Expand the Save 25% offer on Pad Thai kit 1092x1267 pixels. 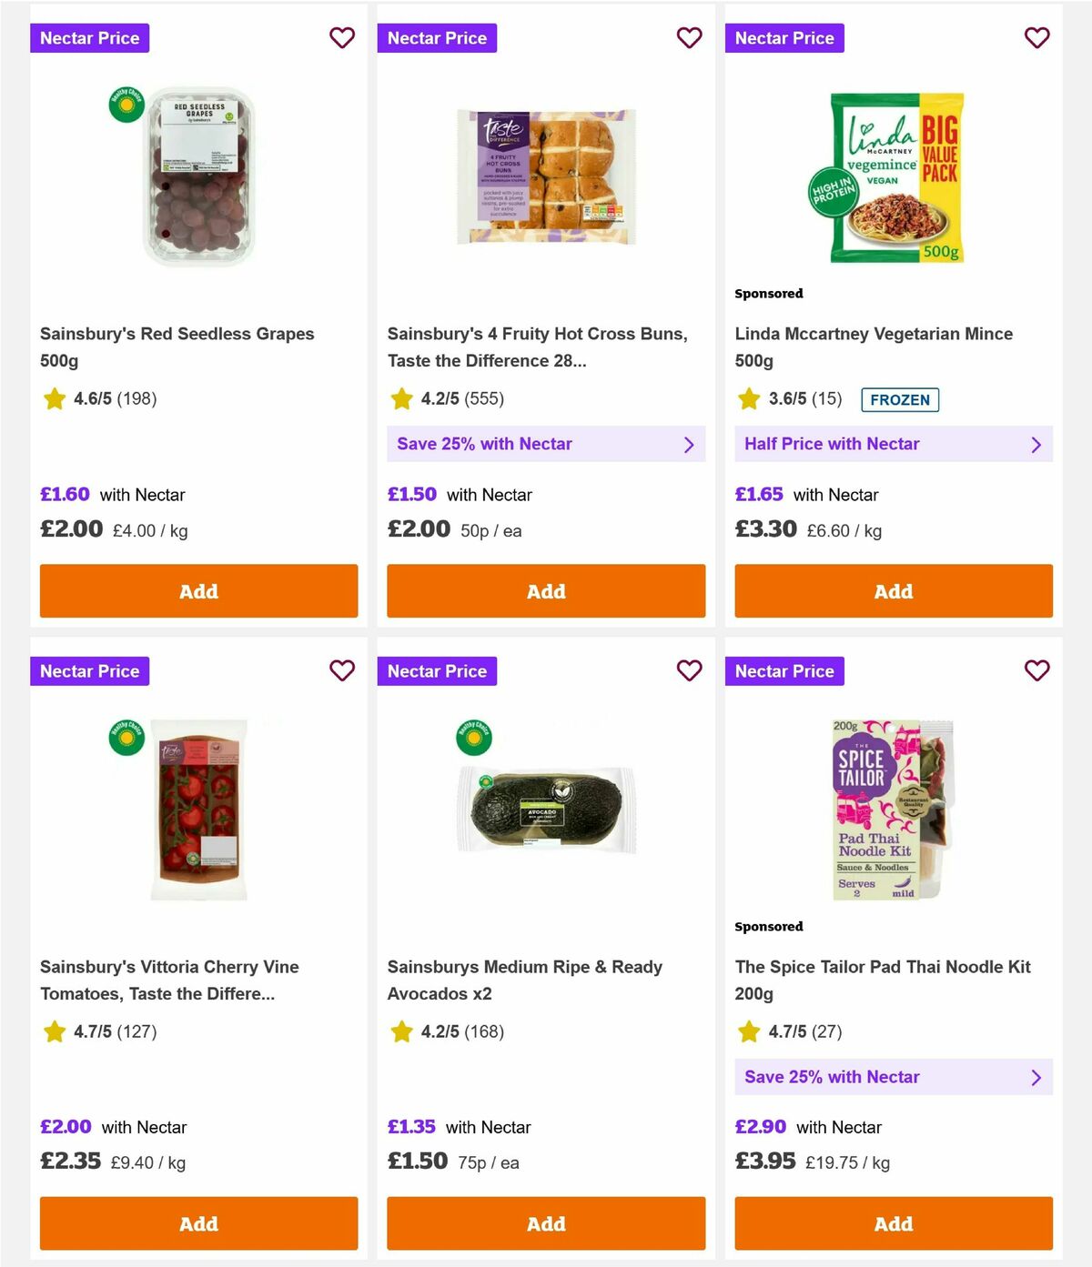coord(894,1077)
